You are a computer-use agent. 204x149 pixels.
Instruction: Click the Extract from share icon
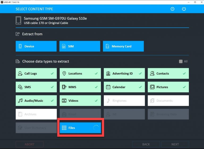[18, 34]
